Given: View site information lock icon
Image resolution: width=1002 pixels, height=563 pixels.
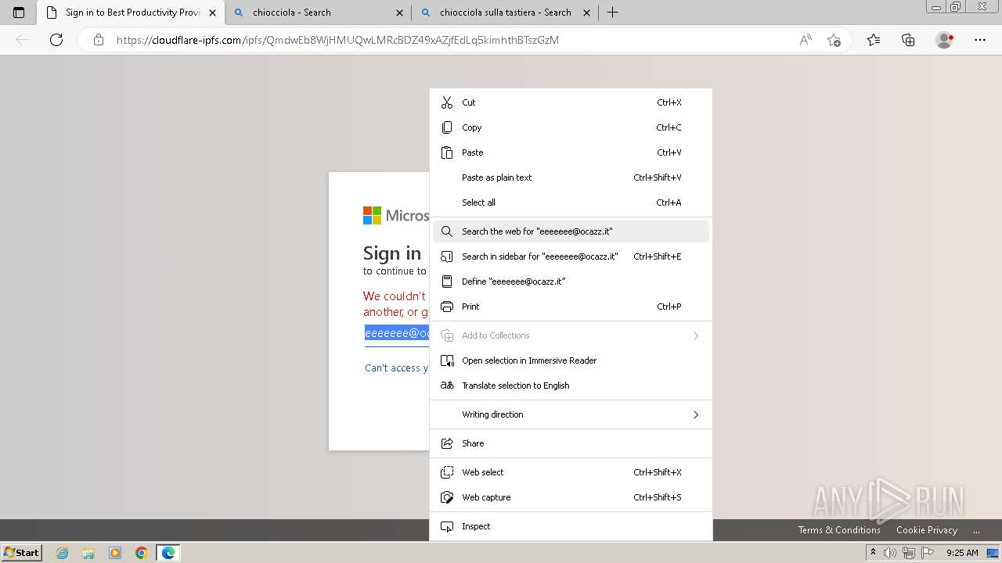Looking at the screenshot, I should (99, 40).
